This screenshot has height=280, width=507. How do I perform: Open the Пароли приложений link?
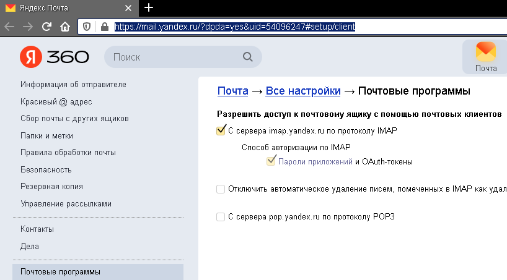point(315,161)
